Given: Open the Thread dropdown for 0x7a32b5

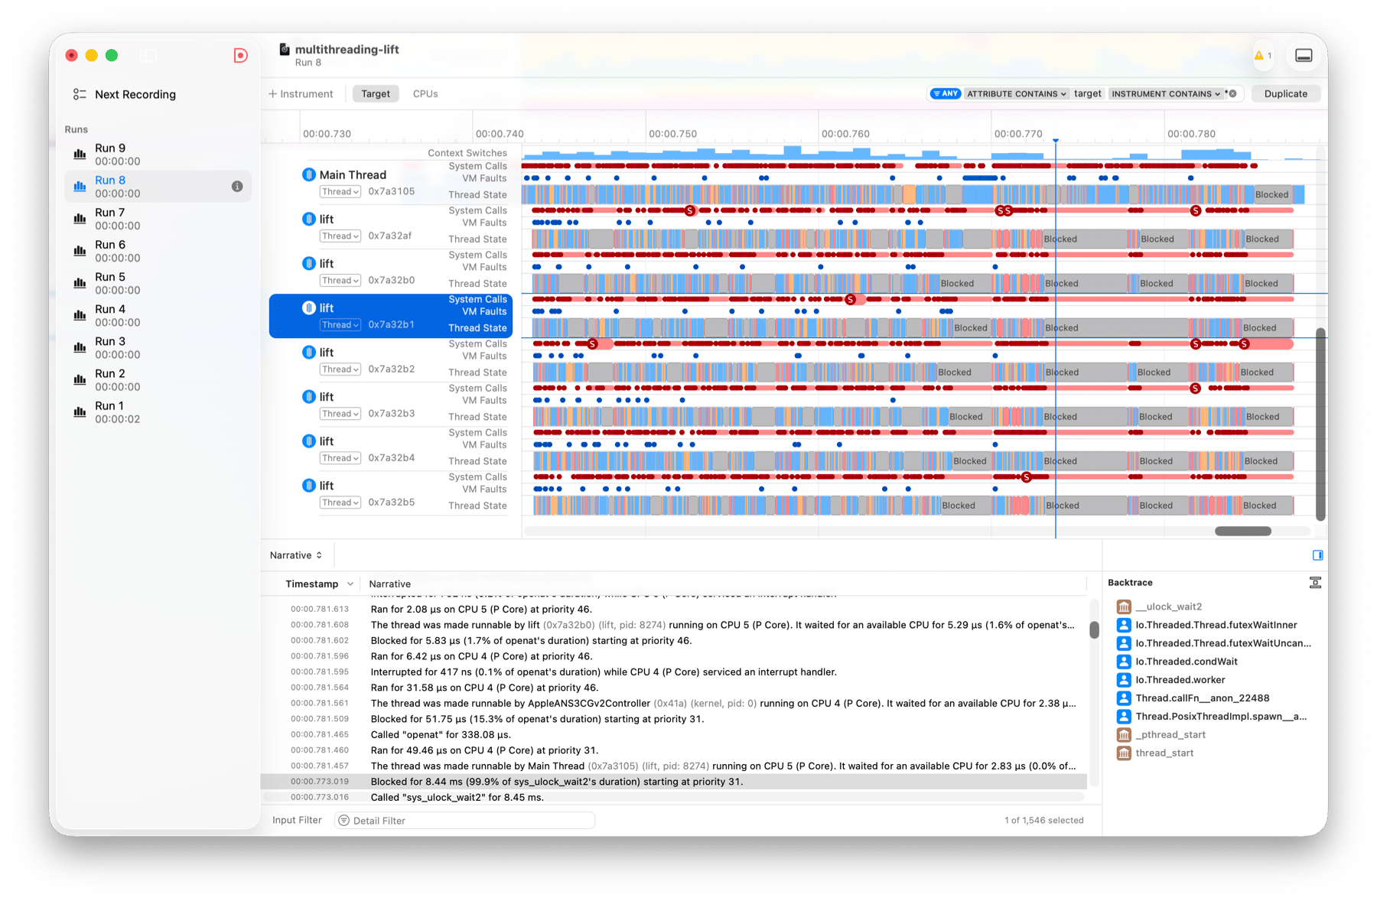Looking at the screenshot, I should click(x=340, y=502).
